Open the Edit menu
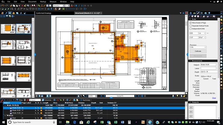The width and height of the screenshot is (223, 125). pyautogui.click(x=15, y=2)
